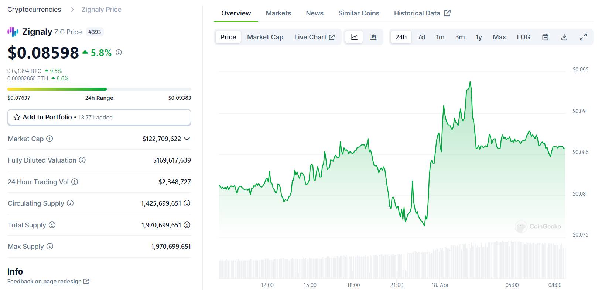Click info icon beside Circulating Supply label

pos(70,203)
